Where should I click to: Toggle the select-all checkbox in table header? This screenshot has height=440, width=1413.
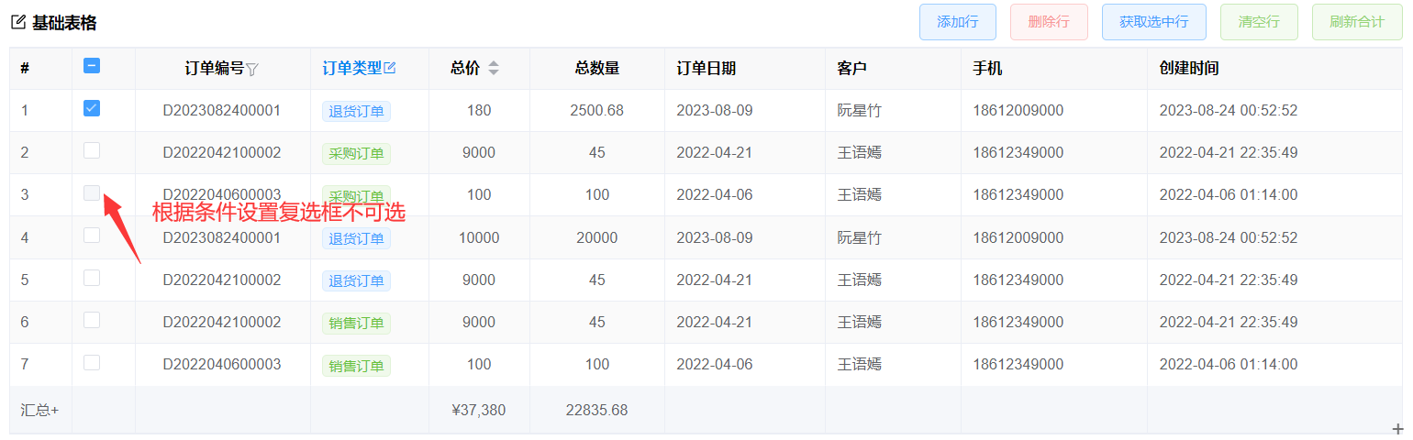[92, 66]
